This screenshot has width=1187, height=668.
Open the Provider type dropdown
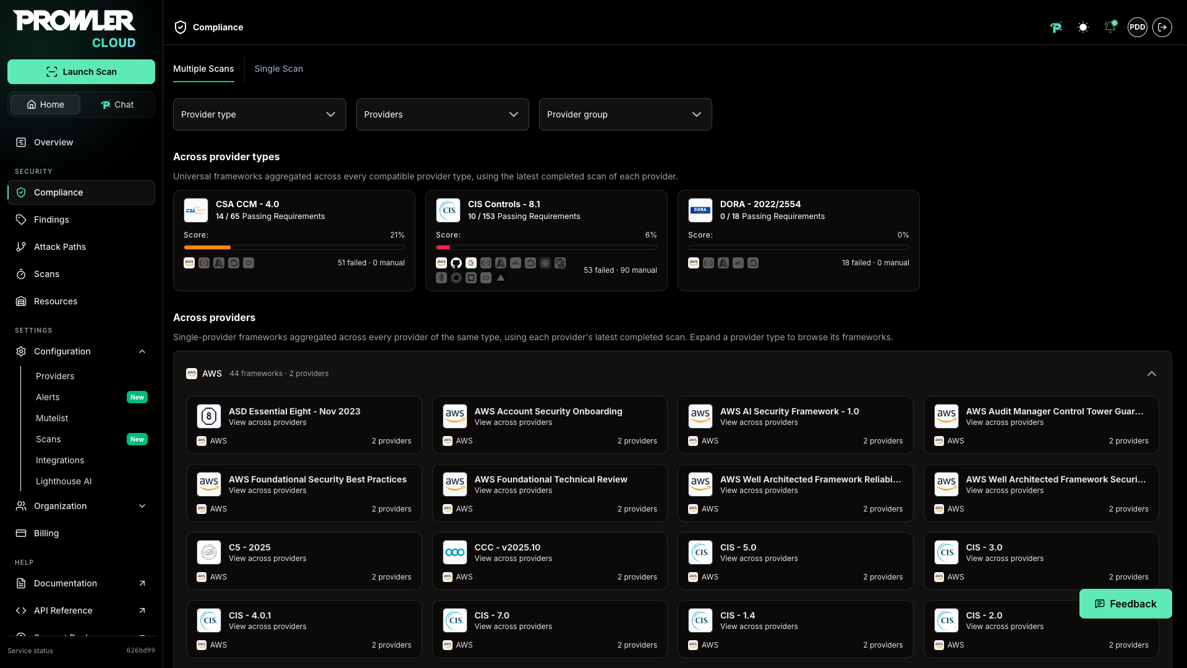pyautogui.click(x=260, y=114)
